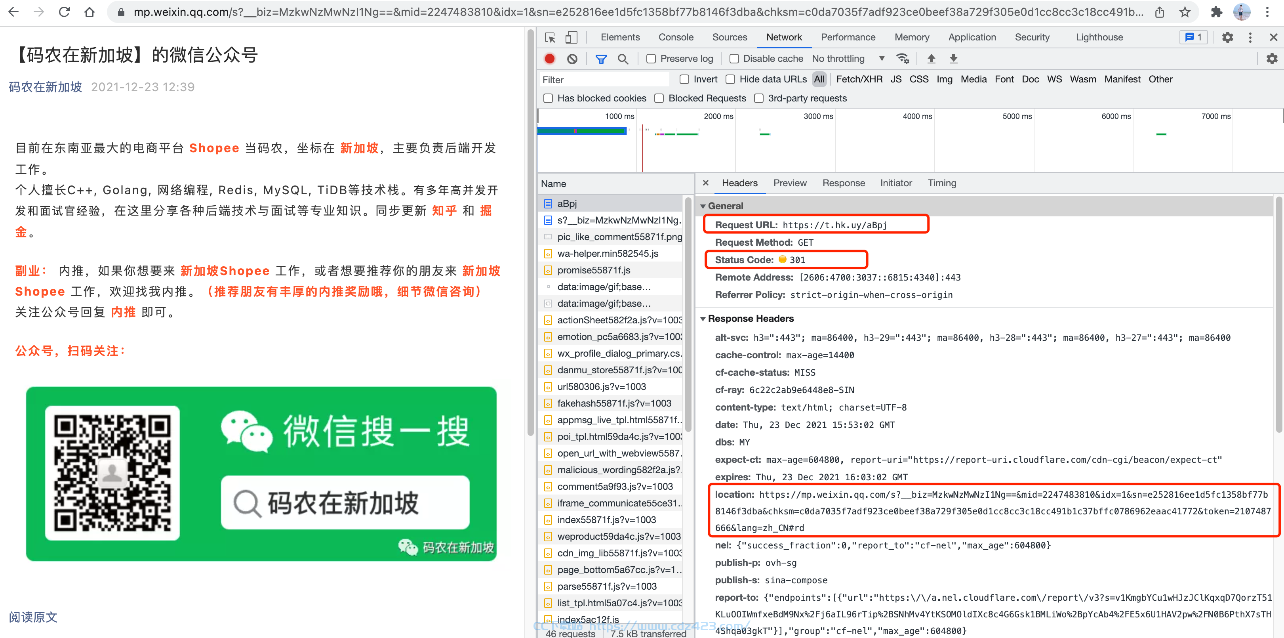The image size is (1284, 638).
Task: Open network conditions wifi icon
Action: click(903, 59)
